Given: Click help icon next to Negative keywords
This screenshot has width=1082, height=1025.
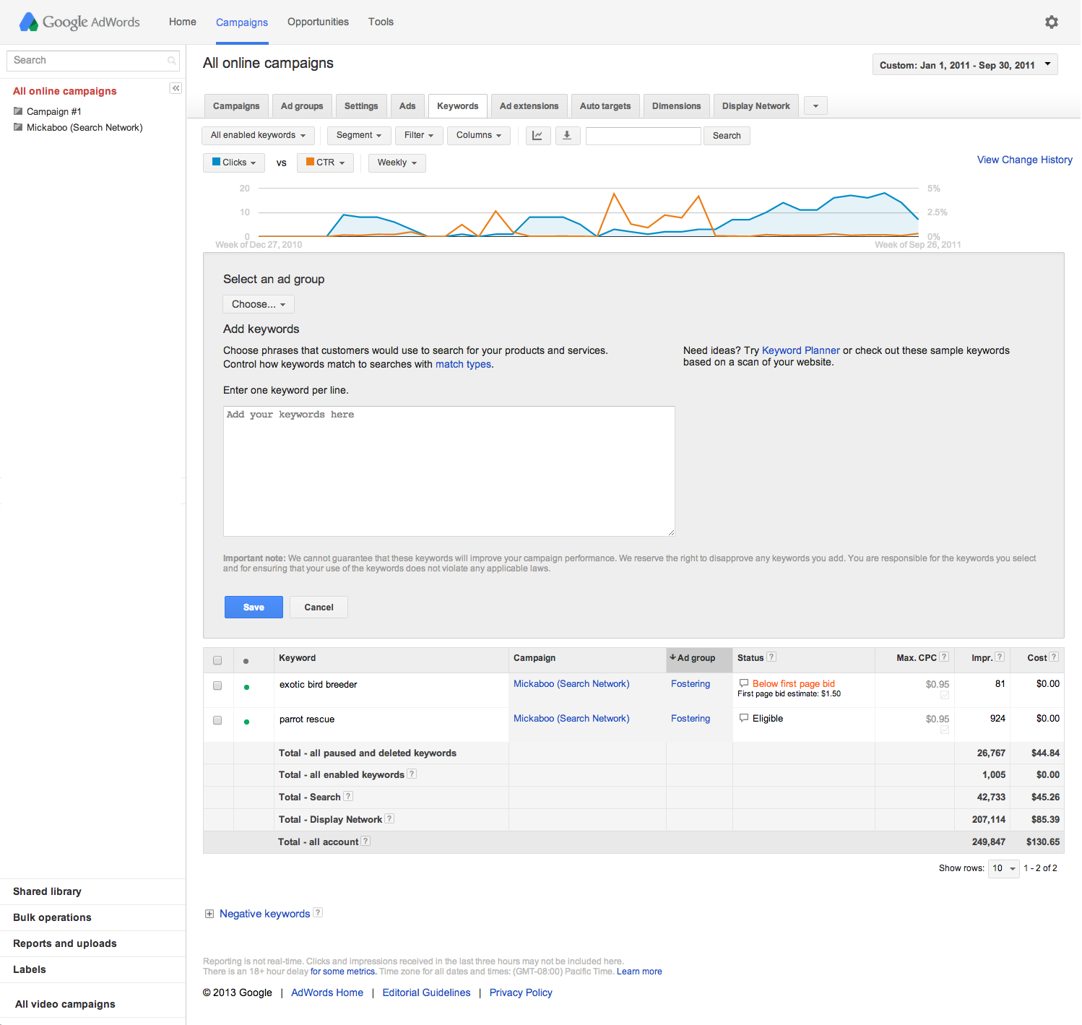Looking at the screenshot, I should tap(318, 912).
